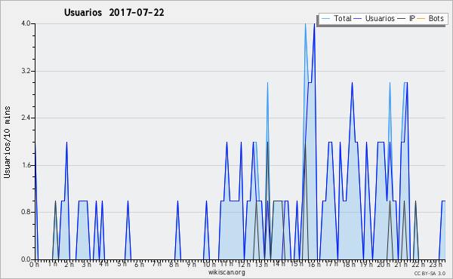Image resolution: width=453 pixels, height=279 pixels.
Task: Click the 0.8 y-axis value
Action: 26,213
